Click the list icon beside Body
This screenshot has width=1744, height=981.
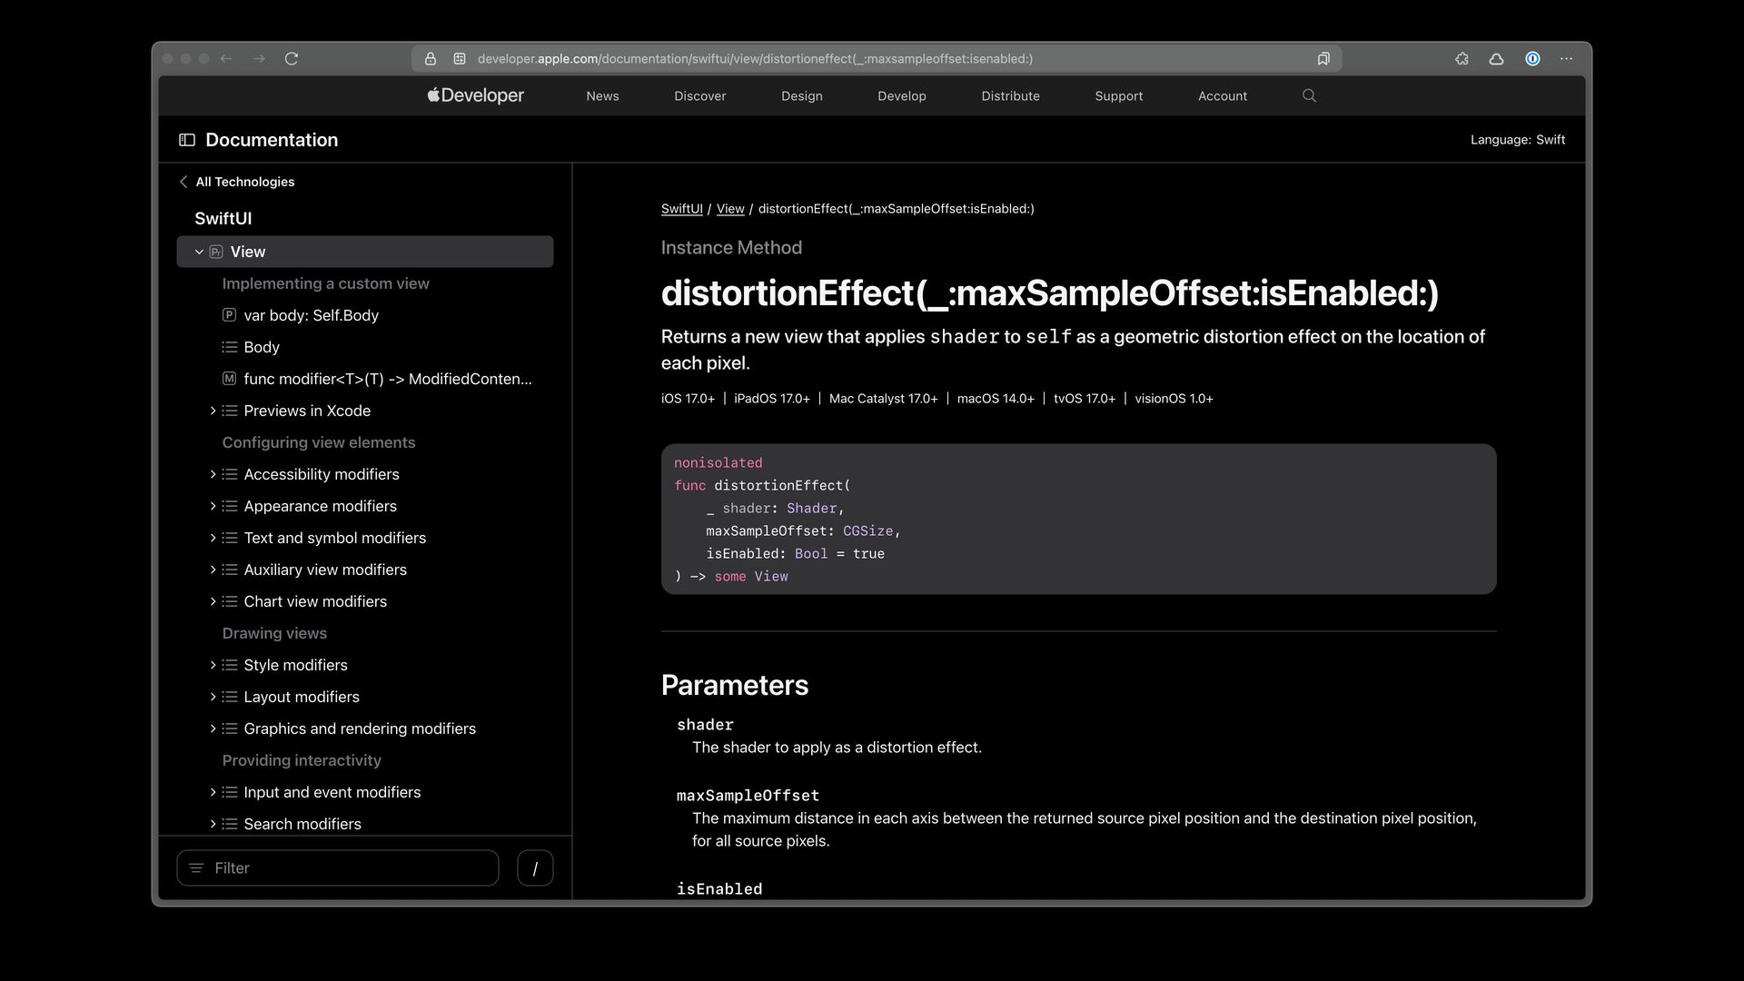[x=229, y=347]
